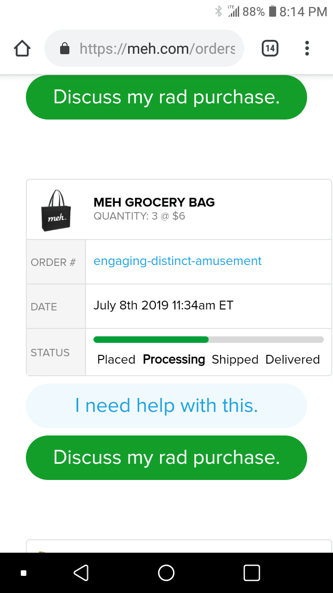Screen dimensions: 333x593
Task: Tap the MEH GROCERY BAG product title
Action: 154,202
